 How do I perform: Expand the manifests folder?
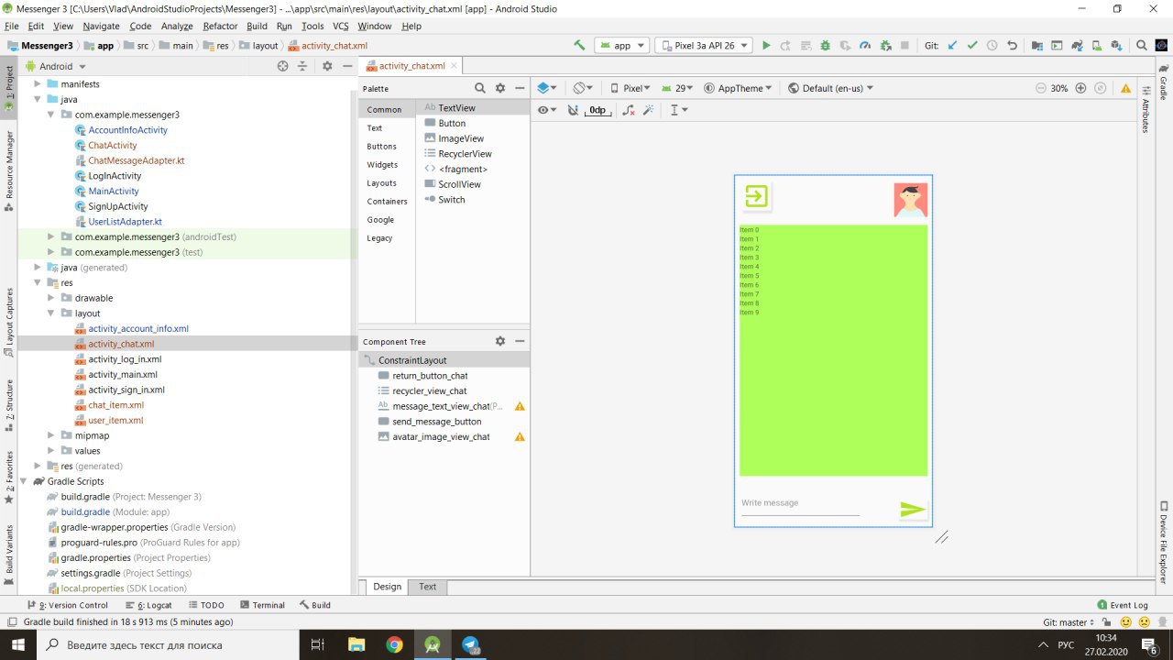click(38, 83)
